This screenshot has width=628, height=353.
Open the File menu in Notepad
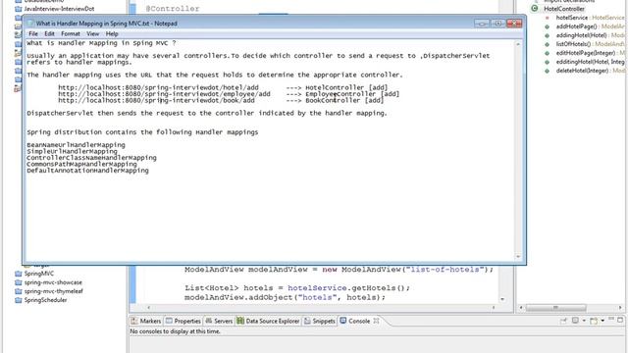[x=33, y=34]
